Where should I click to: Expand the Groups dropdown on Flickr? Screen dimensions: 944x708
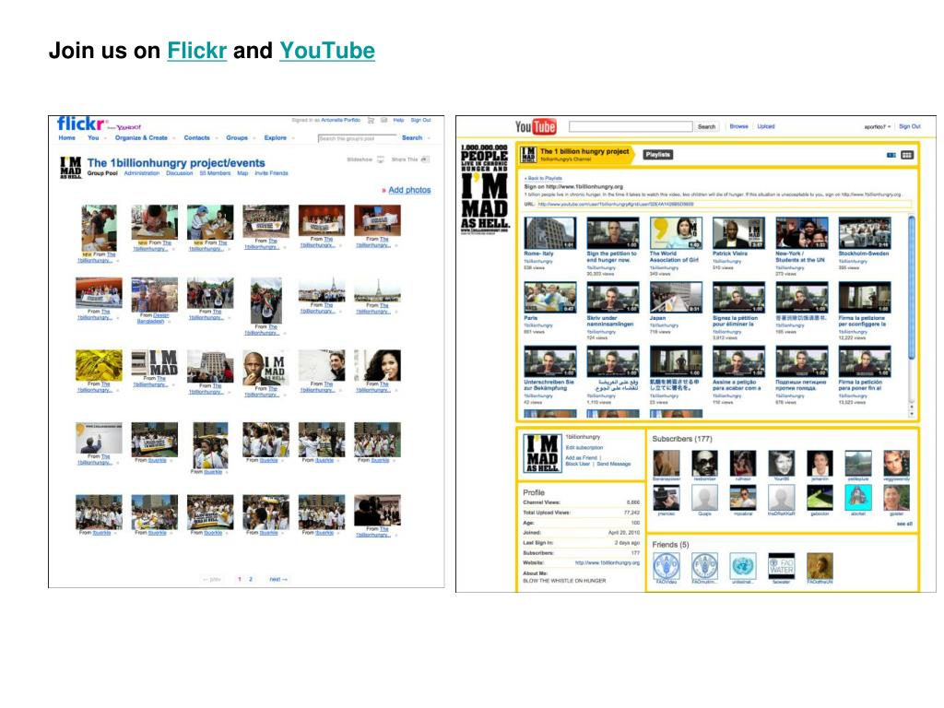point(254,138)
